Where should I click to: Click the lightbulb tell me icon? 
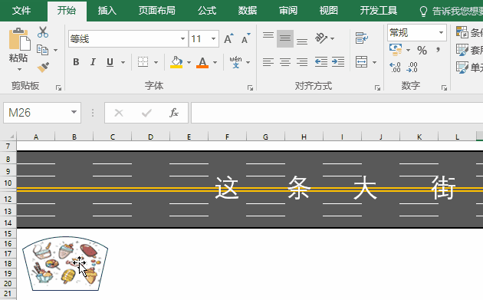[423, 12]
